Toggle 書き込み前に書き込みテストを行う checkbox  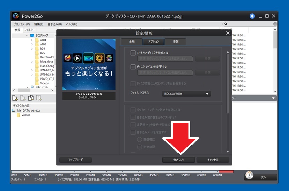[133, 117]
